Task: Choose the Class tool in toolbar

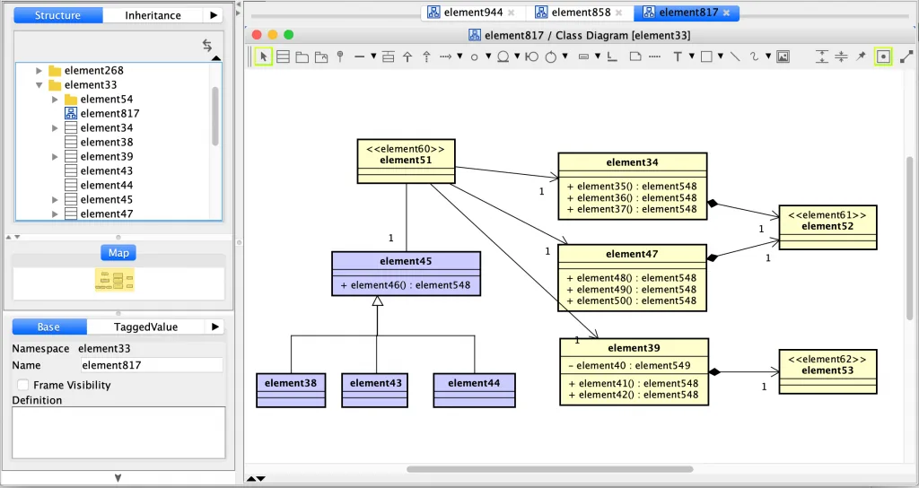Action: (283, 57)
